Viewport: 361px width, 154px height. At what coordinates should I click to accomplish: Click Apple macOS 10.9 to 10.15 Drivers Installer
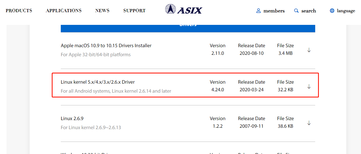click(x=106, y=45)
